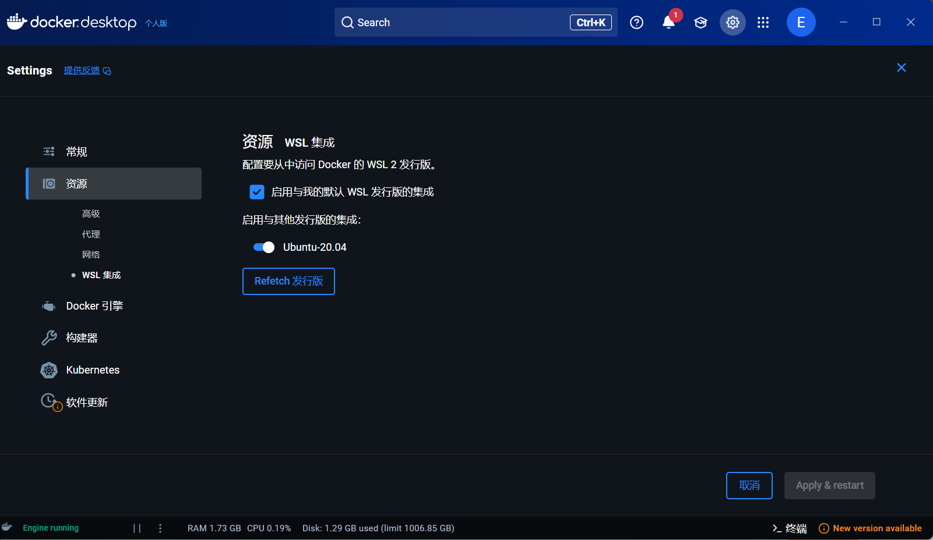The height and width of the screenshot is (540, 933).
Task: Click the General sliders icon in sidebar
Action: (49, 151)
